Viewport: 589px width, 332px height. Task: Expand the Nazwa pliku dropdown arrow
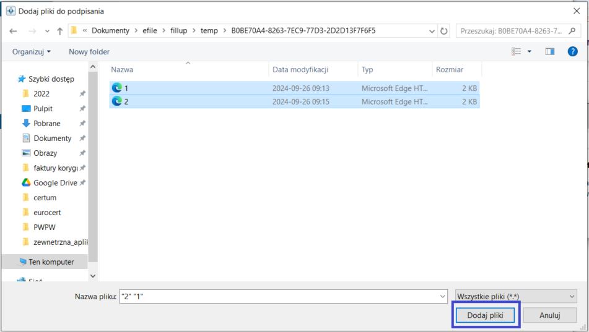(x=442, y=296)
